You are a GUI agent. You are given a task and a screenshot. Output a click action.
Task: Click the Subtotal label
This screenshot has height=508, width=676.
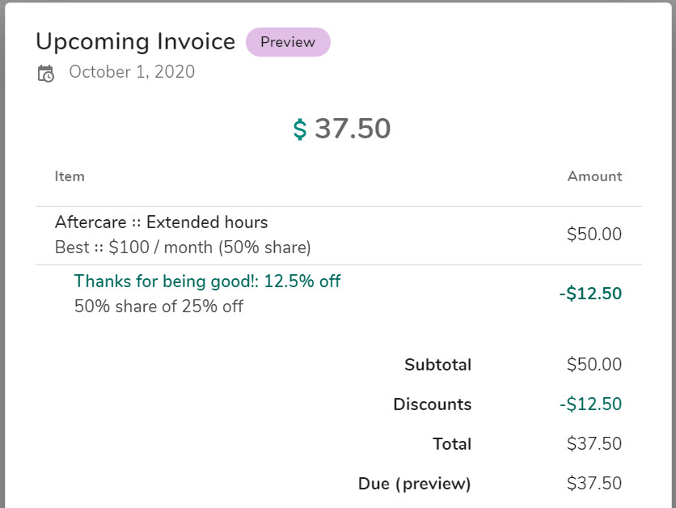tap(437, 365)
